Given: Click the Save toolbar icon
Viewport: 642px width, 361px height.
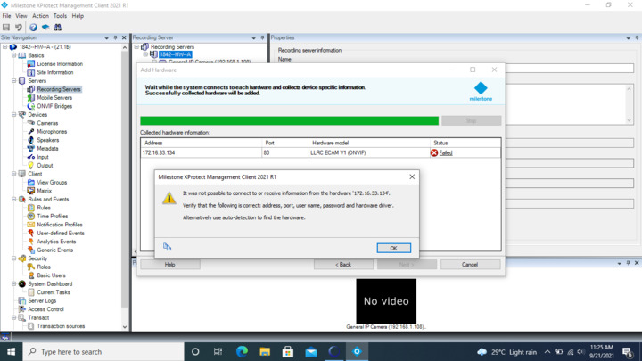Looking at the screenshot, I should coord(6,28).
